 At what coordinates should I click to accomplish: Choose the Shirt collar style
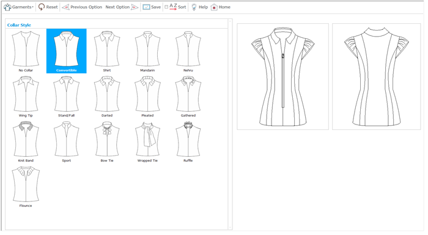click(x=107, y=51)
